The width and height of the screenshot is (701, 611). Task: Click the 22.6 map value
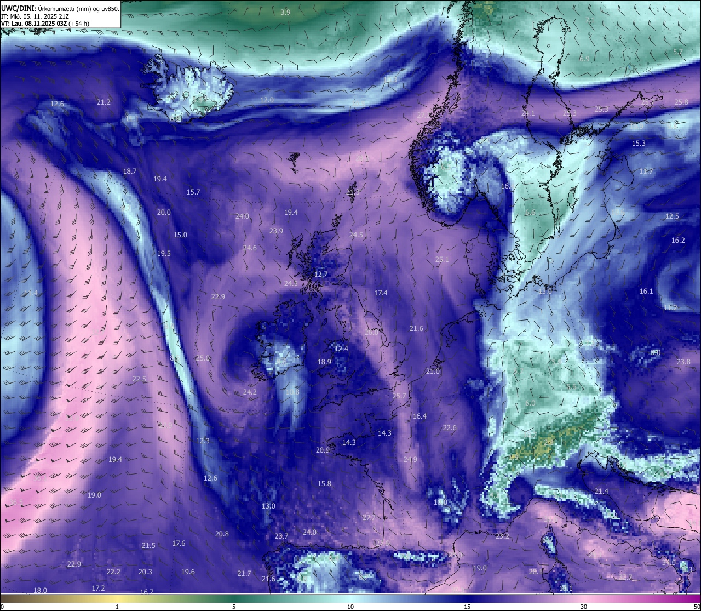pyautogui.click(x=450, y=427)
